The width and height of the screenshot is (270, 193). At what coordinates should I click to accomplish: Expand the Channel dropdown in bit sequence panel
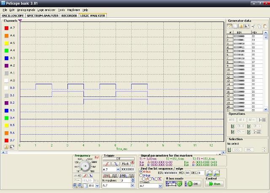click(161, 186)
